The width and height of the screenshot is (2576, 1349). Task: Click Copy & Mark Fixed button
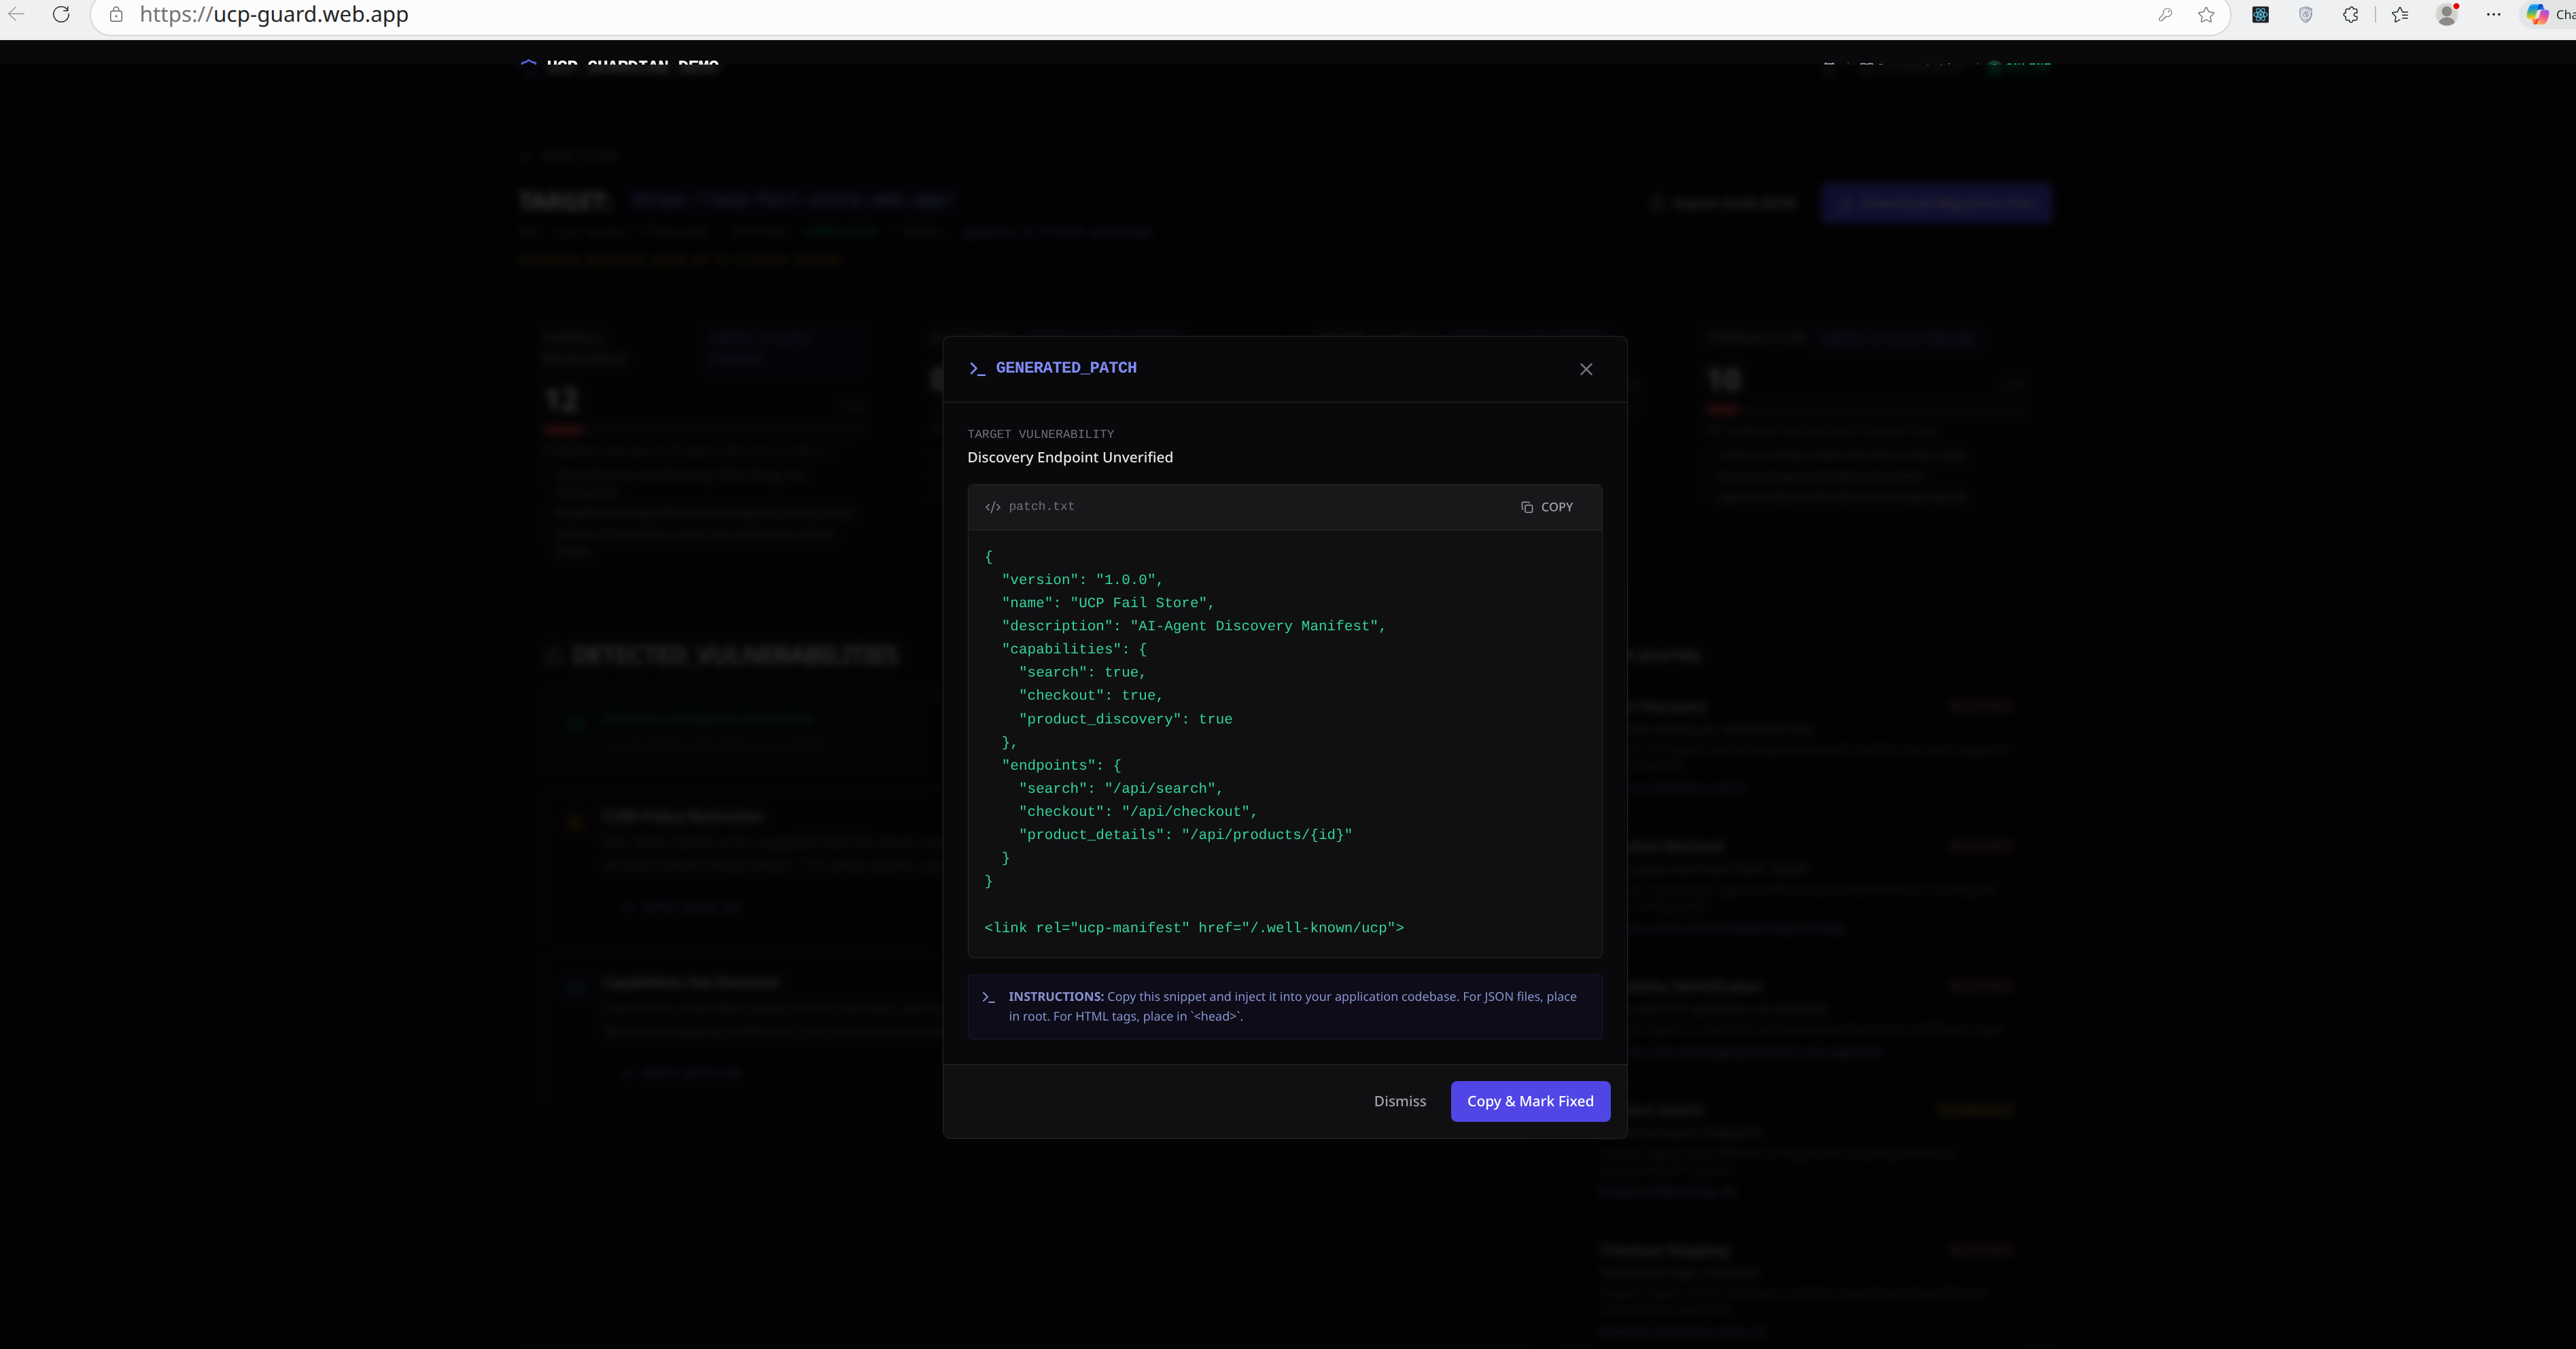[x=1529, y=1101]
